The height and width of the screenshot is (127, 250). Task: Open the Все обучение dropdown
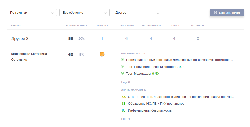[x=84, y=13]
